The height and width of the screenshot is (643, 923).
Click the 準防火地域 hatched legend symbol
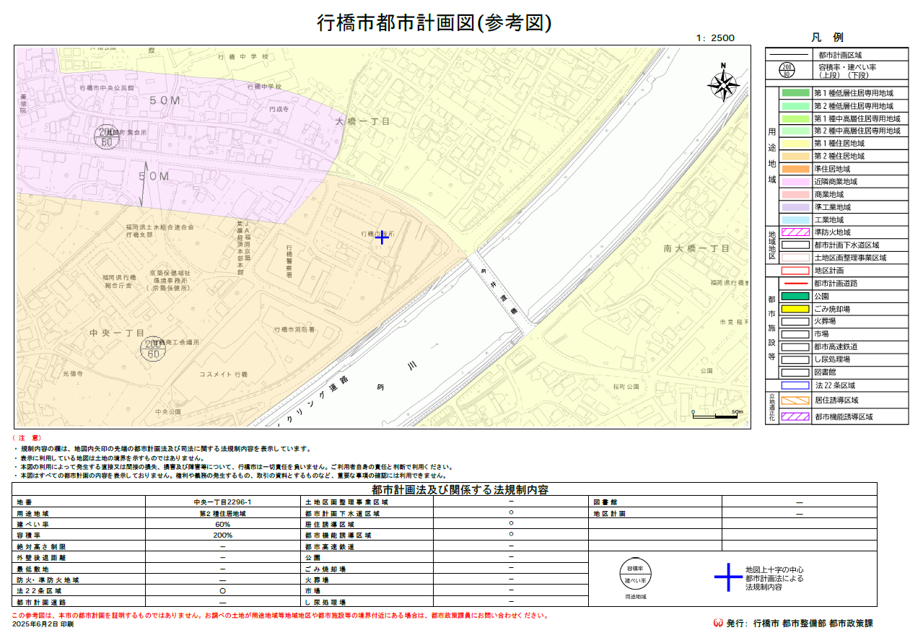point(795,232)
